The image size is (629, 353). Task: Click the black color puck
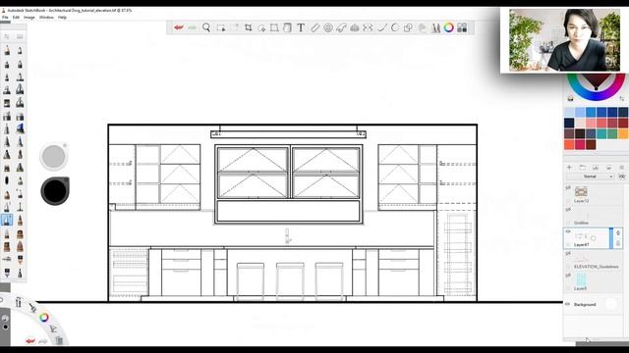pyautogui.click(x=55, y=191)
